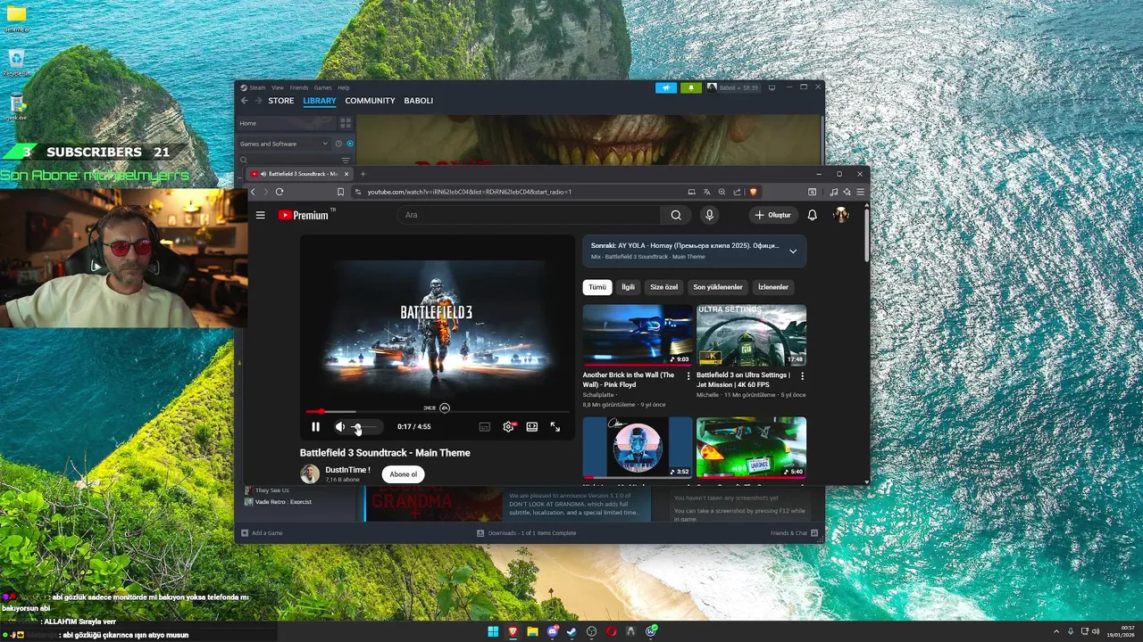The image size is (1143, 642).
Task: Click Add a Game in Steam
Action: pyautogui.click(x=262, y=533)
